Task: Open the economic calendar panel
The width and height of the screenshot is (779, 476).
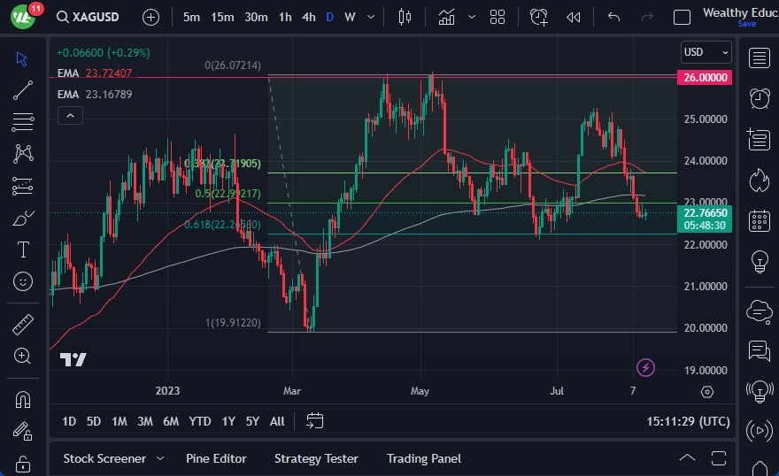Action: tap(759, 220)
